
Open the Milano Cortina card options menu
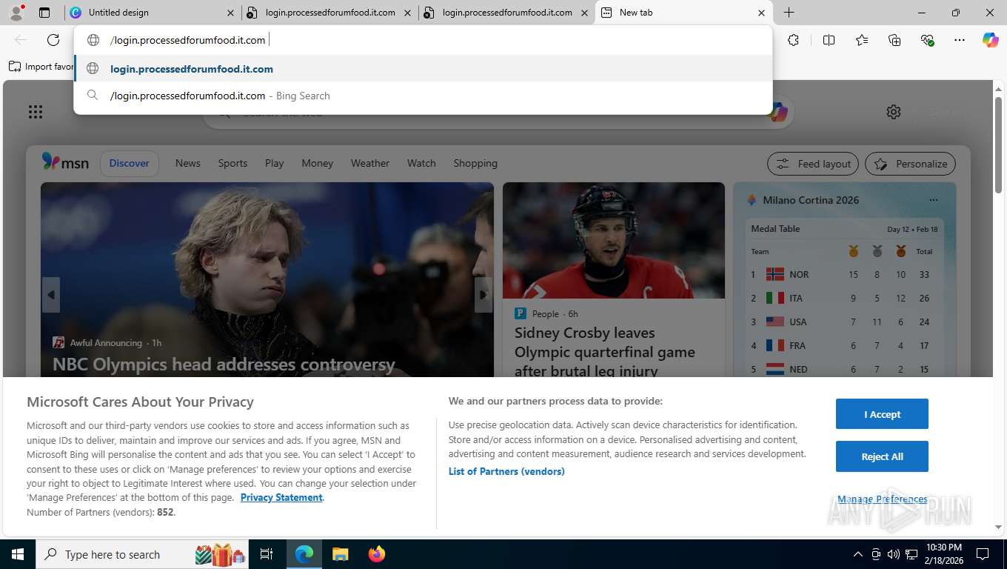click(x=933, y=200)
